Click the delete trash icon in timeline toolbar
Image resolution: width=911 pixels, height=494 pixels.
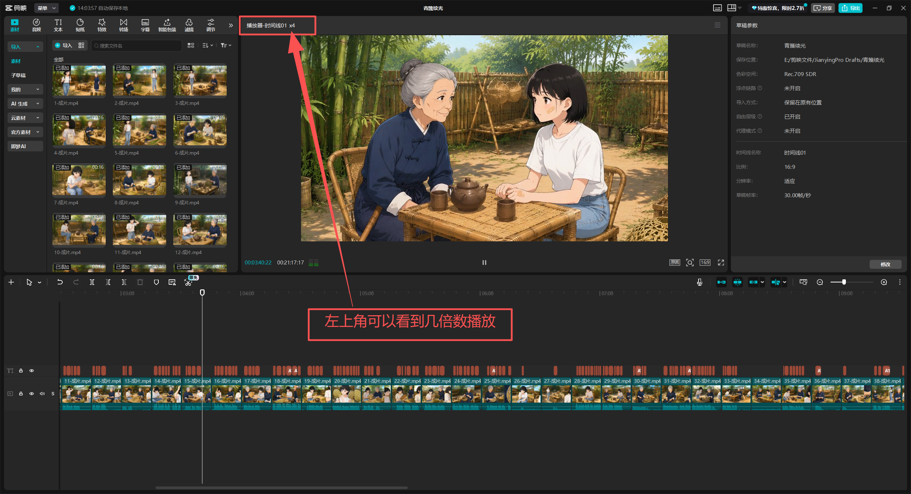[140, 282]
